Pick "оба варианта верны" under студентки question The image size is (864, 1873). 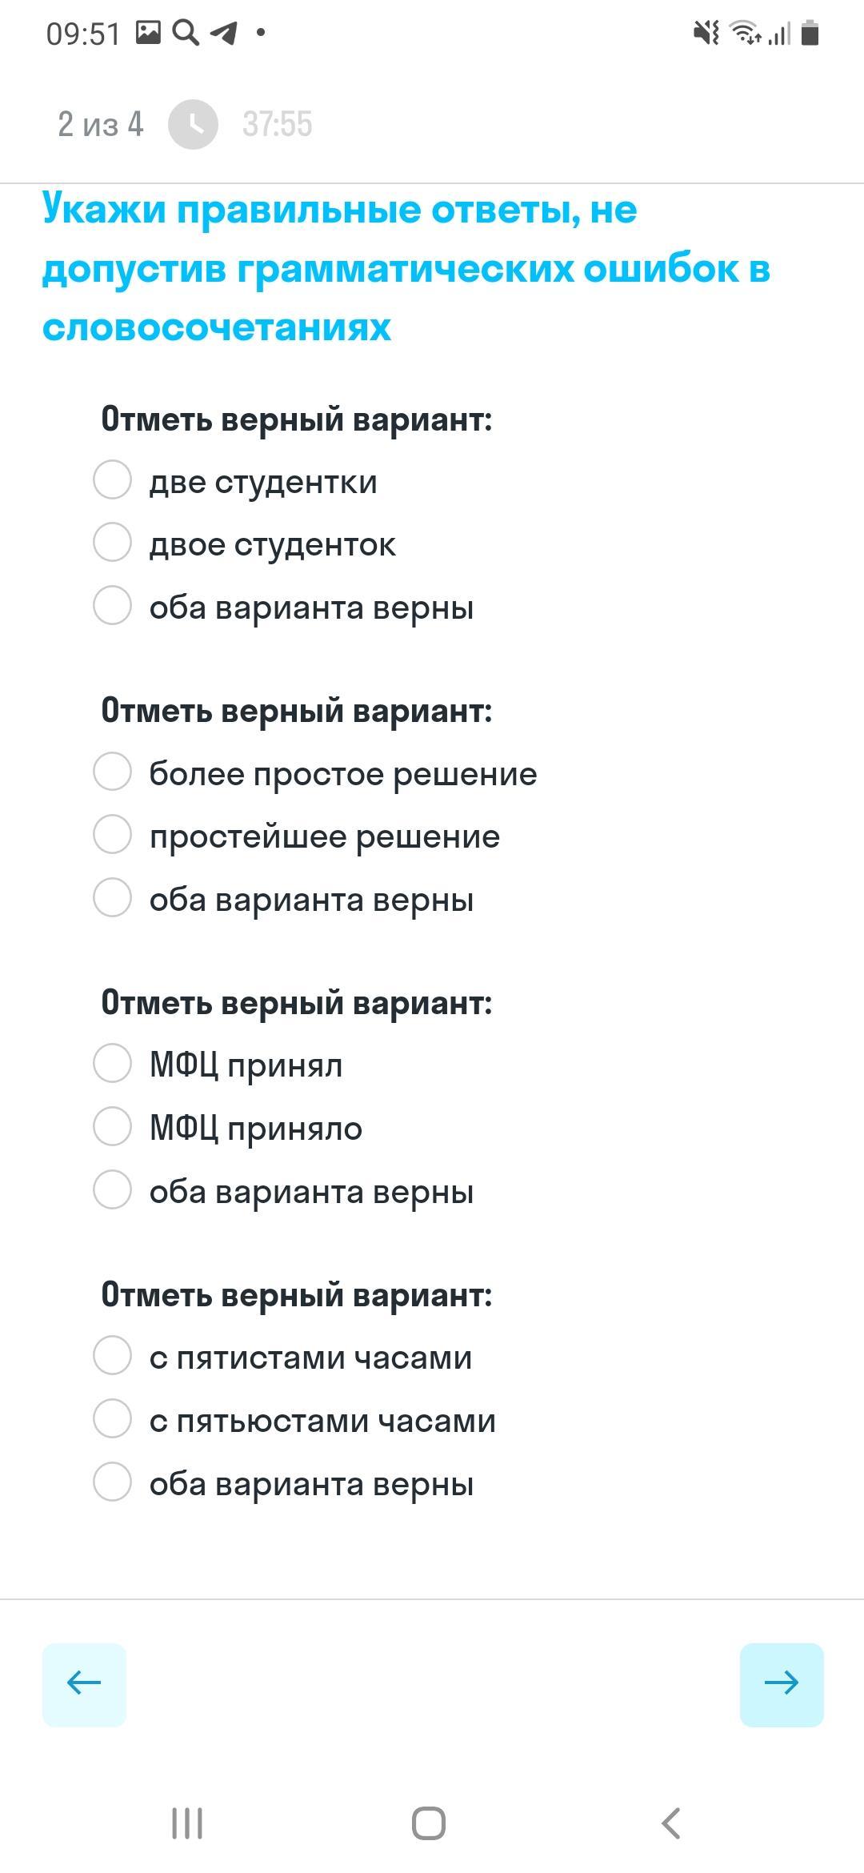113,606
